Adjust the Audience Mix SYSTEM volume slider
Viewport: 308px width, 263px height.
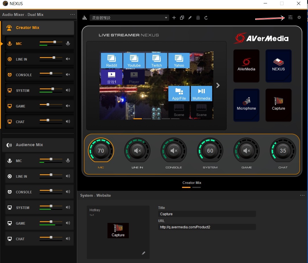[x=51, y=206]
